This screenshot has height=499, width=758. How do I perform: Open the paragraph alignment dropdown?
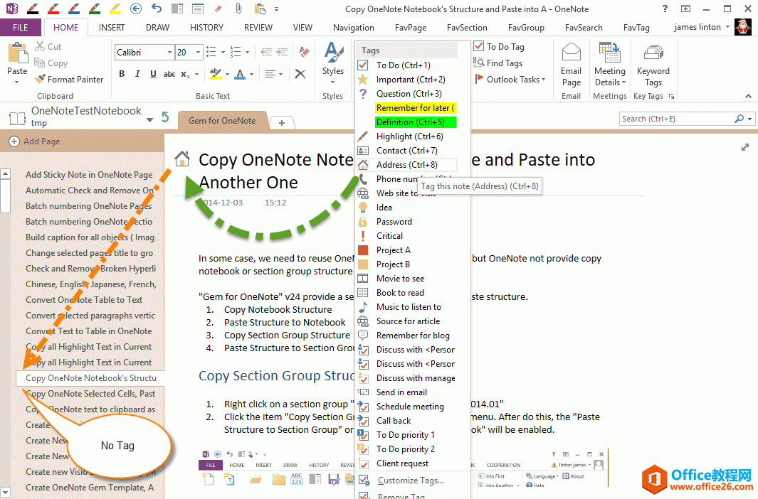click(x=280, y=74)
